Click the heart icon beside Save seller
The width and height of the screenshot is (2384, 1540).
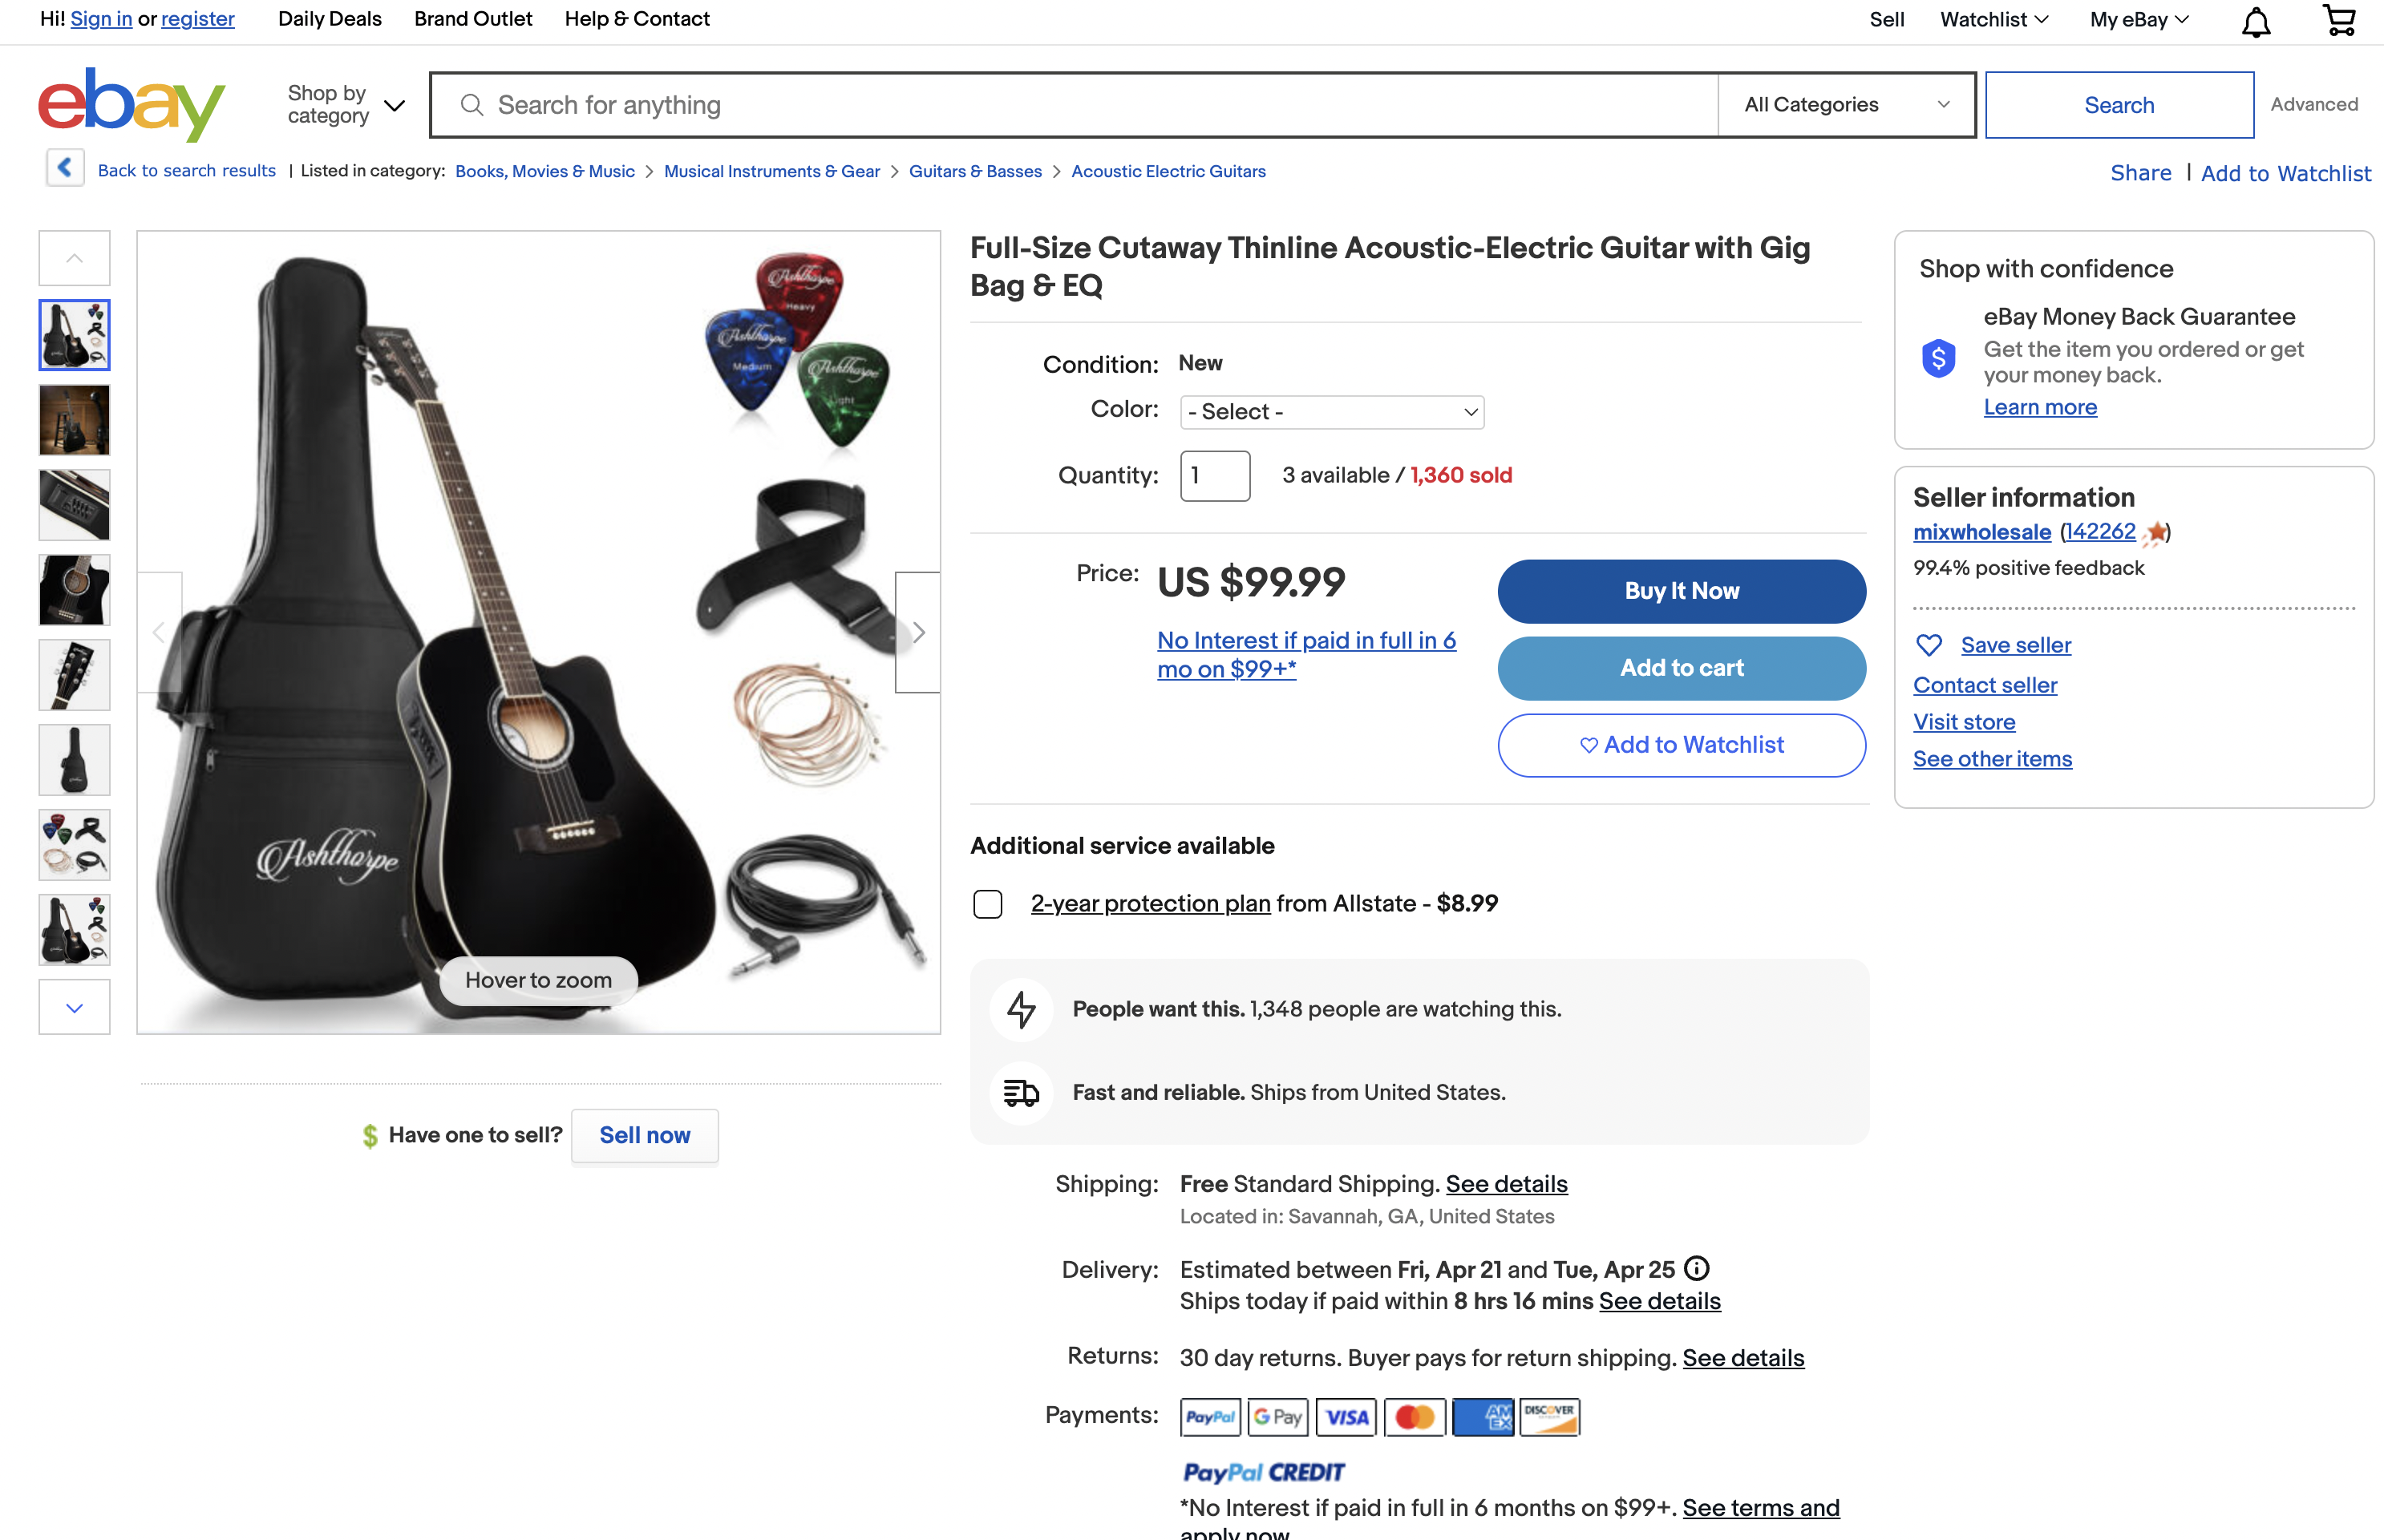[x=1929, y=645]
